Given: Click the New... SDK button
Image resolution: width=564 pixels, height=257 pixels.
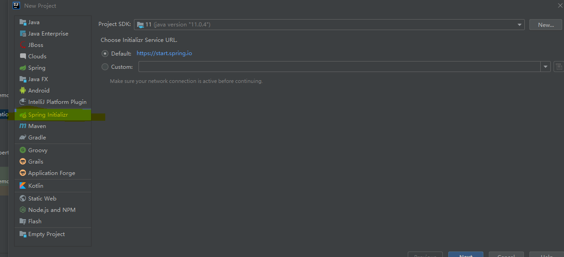Looking at the screenshot, I should tap(545, 25).
